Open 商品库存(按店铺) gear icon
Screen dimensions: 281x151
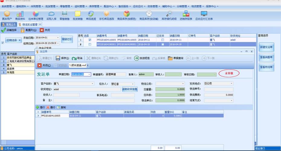pyautogui.click(x=149, y=14)
